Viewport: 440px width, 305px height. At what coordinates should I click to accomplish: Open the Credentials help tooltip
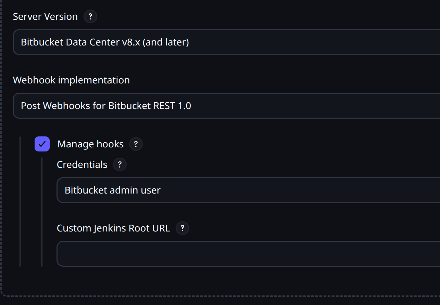[x=120, y=164]
